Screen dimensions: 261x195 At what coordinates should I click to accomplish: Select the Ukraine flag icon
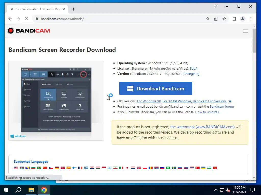(203, 168)
